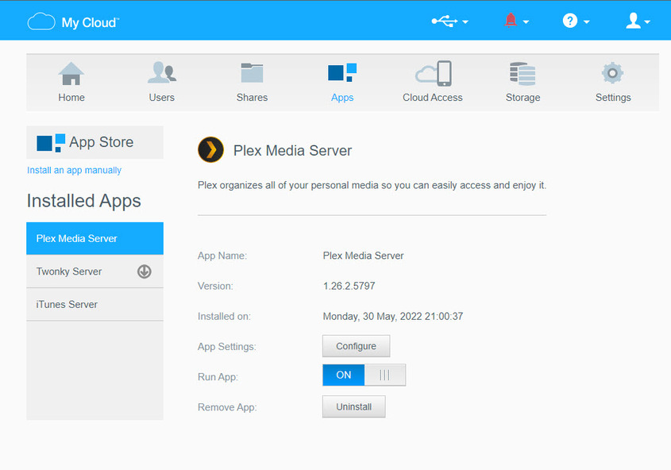Click the Apps squares icon
The image size is (671, 470).
pos(342,73)
